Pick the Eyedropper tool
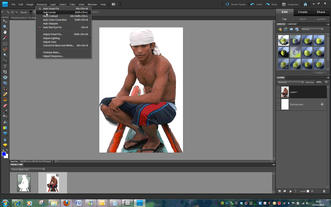This screenshot has height=207, width=331. pyautogui.click(x=5, y=38)
